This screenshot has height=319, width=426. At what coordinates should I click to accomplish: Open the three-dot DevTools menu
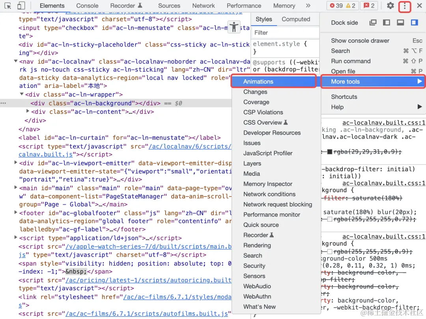[x=405, y=6]
